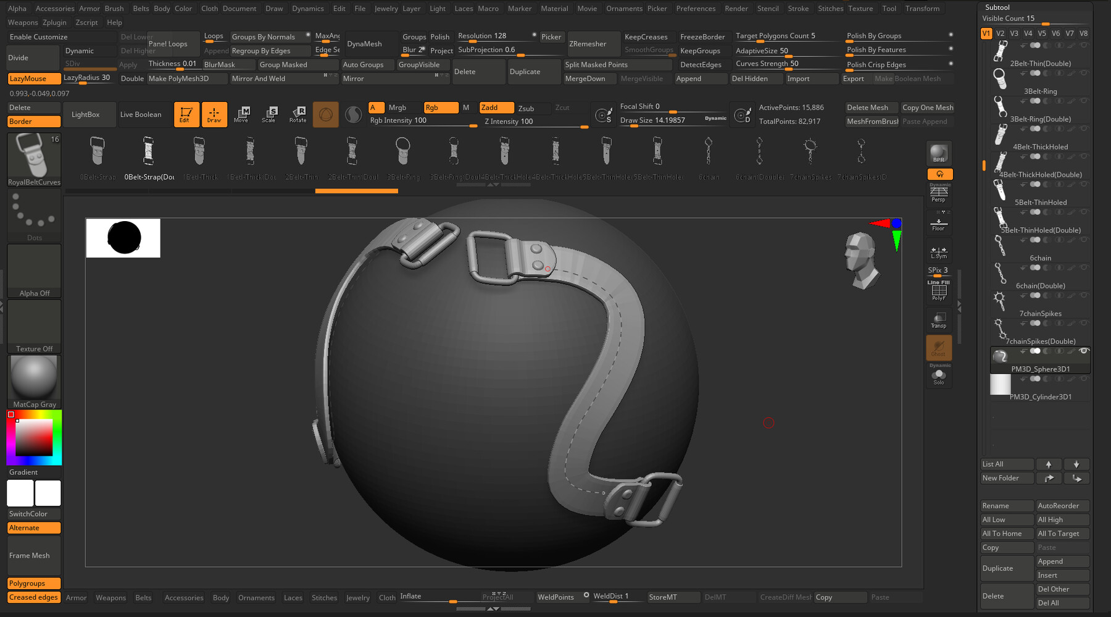The height and width of the screenshot is (617, 1111).
Task: Activate Edit mode button
Action: point(186,115)
